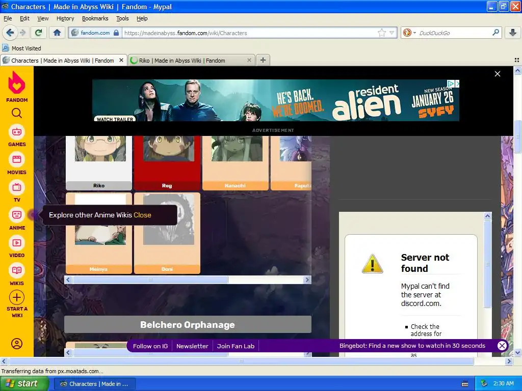Click the padlock site identity icon
The image size is (522, 391).
pos(116,33)
